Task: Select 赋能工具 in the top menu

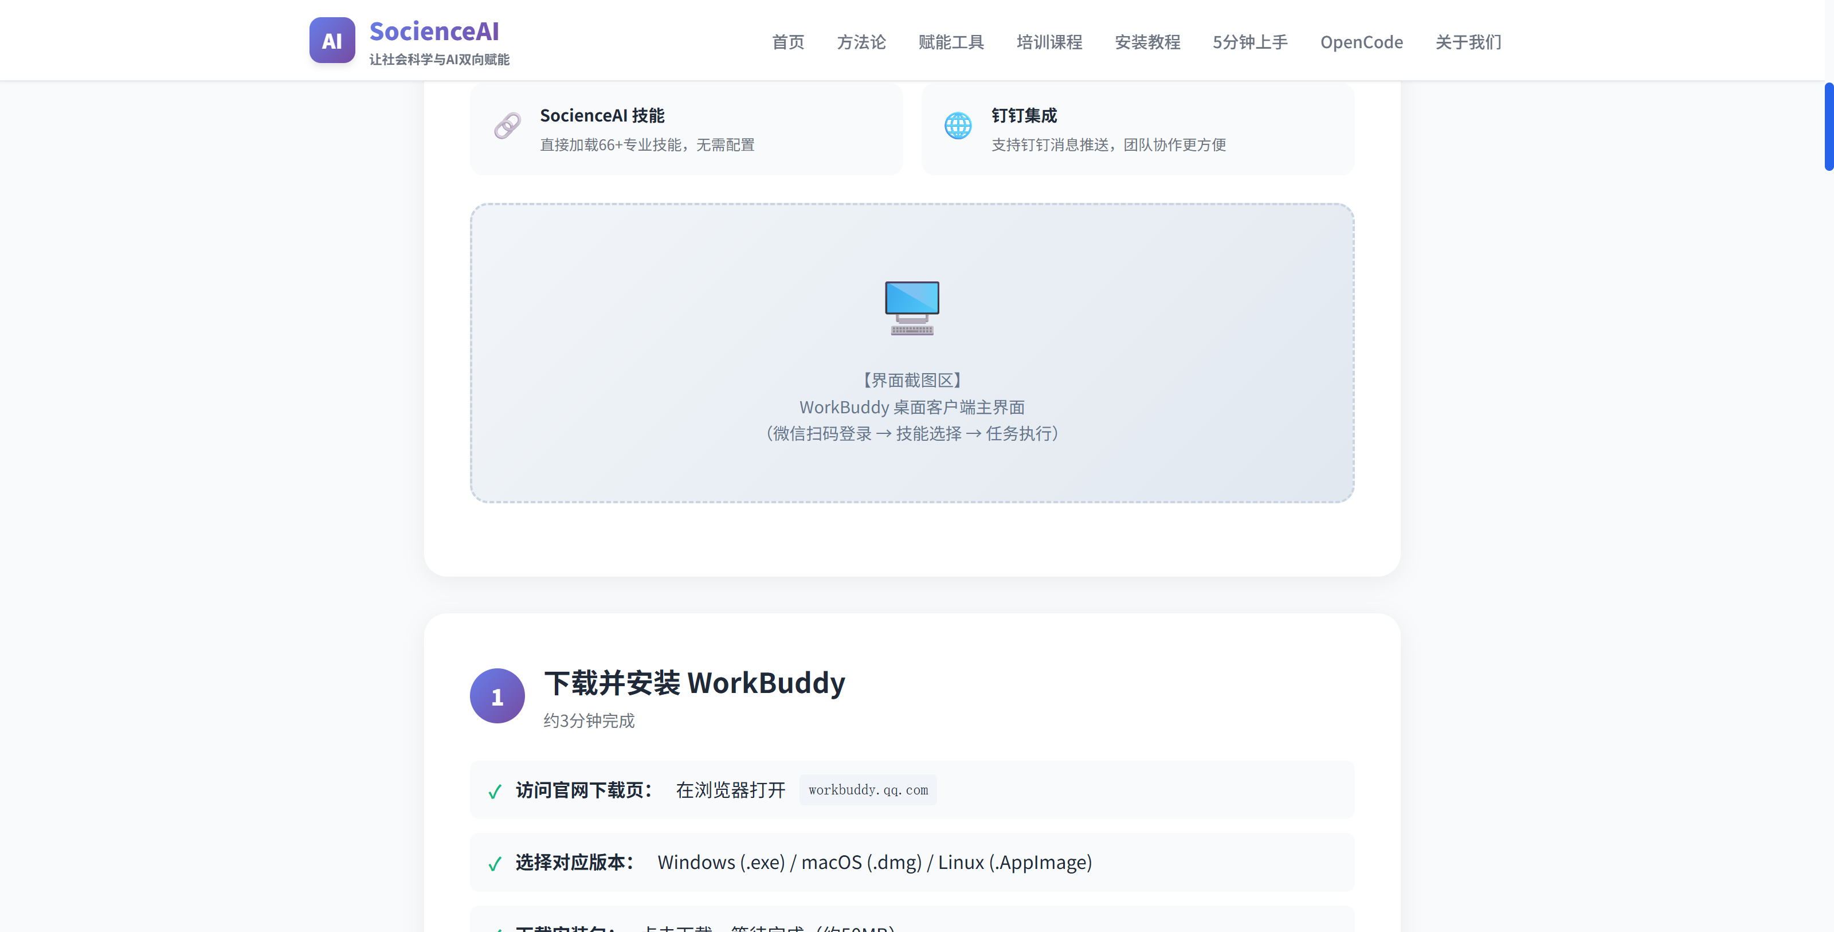Action: (950, 42)
